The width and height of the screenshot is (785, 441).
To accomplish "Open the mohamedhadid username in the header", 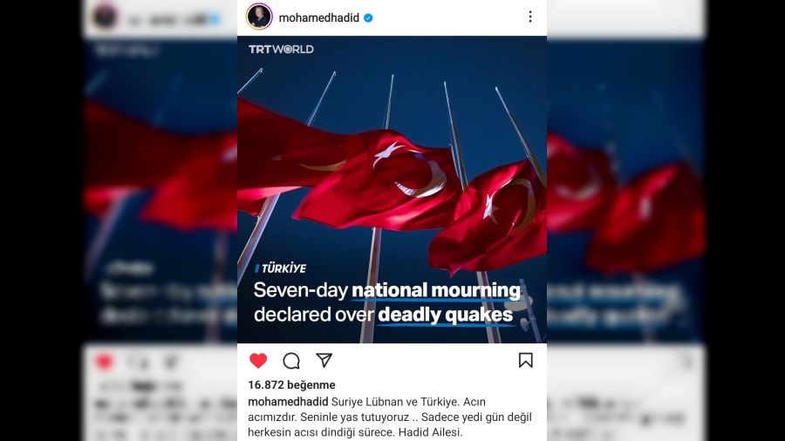I will 319,18.
